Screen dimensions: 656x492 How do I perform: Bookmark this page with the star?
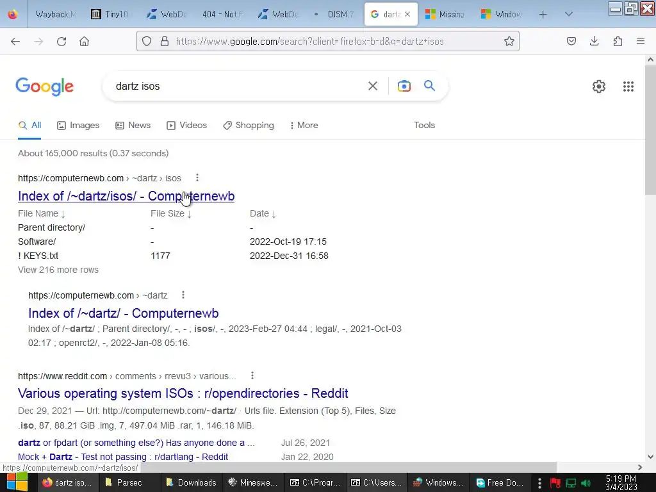coord(509,41)
